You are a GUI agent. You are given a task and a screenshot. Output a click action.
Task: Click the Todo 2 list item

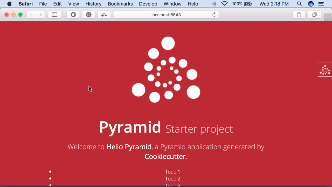(x=172, y=179)
